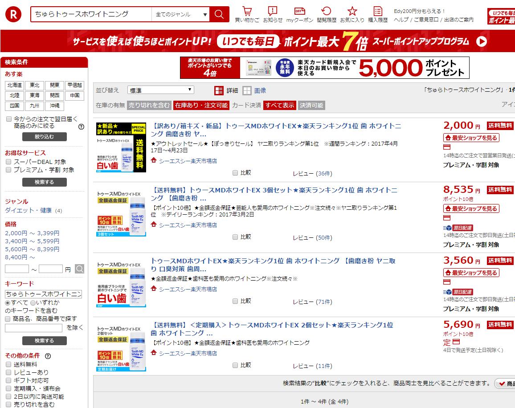This screenshot has width=515, height=408.
Task: Click the keyword sidebar text field
Action: click(x=43, y=294)
